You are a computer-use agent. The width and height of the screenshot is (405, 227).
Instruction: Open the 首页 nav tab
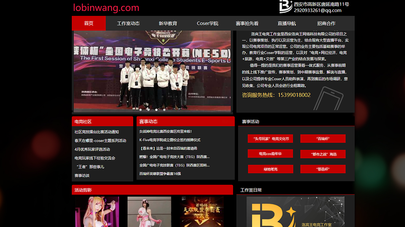[x=89, y=23]
